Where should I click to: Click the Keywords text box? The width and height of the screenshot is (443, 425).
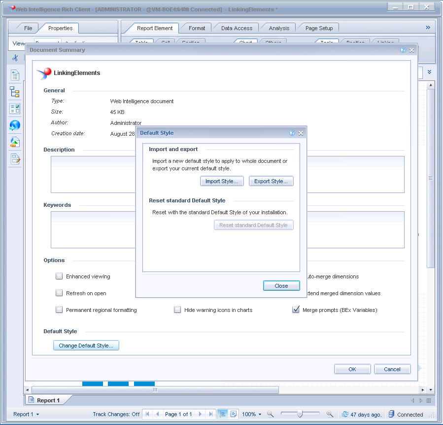pos(228,230)
